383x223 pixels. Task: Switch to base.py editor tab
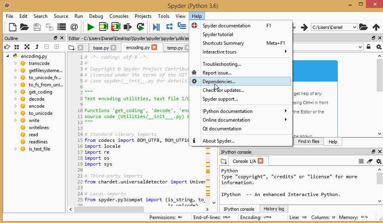coord(101,48)
